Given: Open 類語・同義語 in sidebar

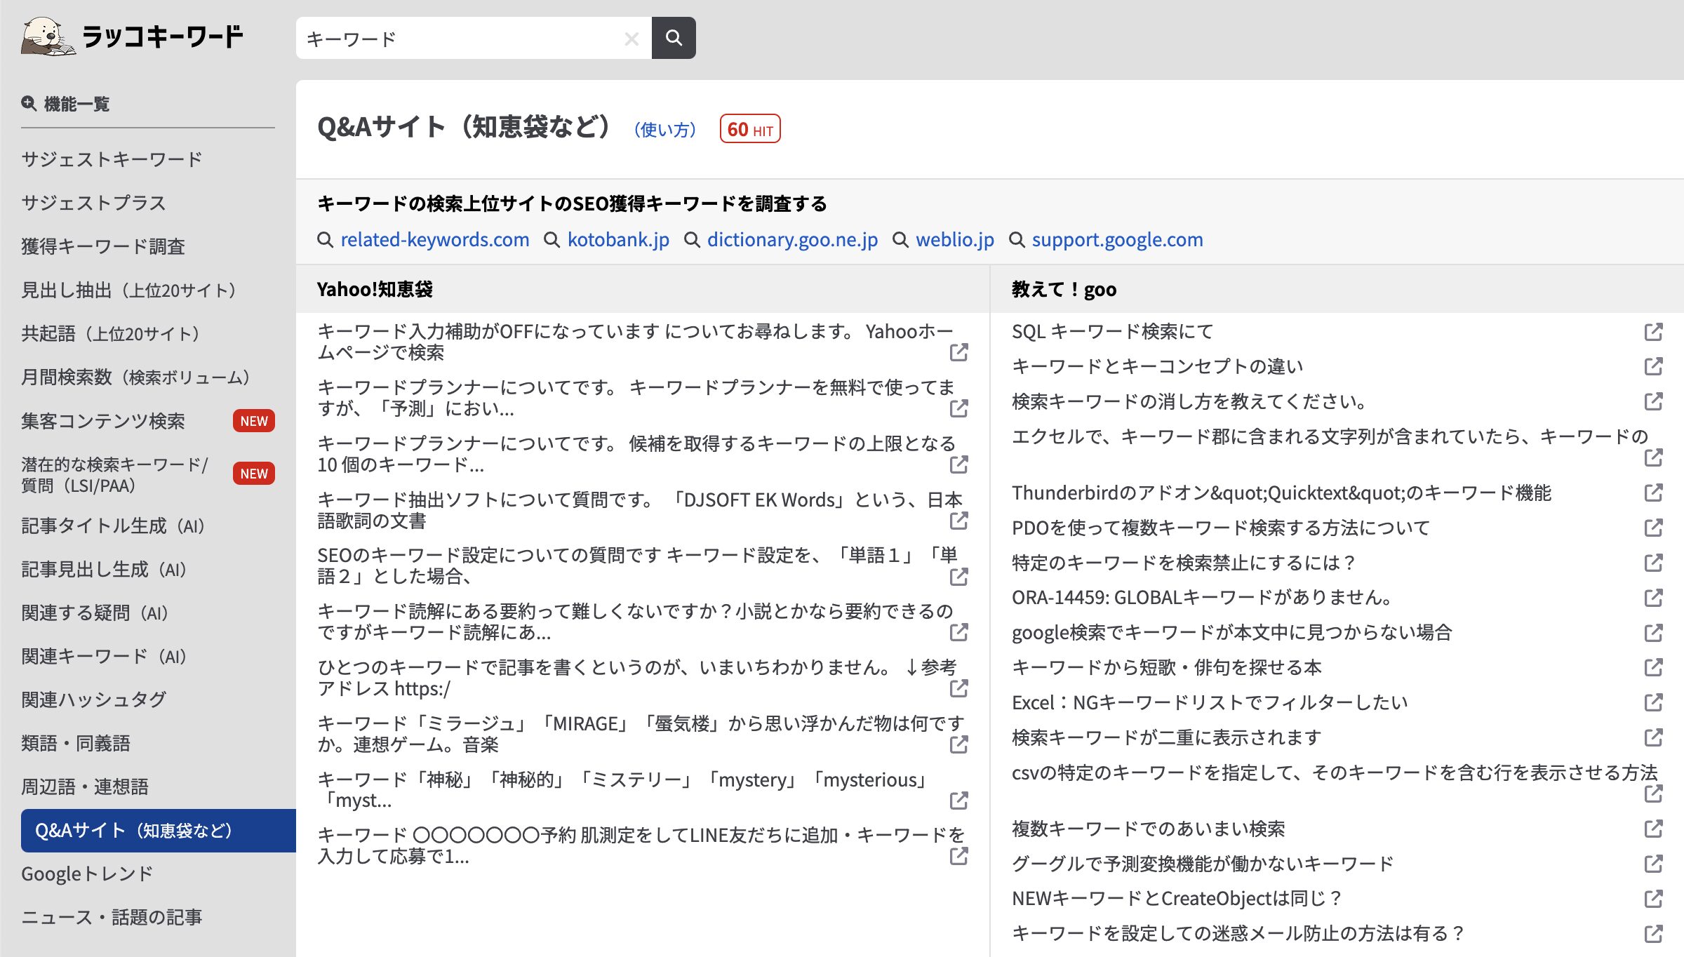Looking at the screenshot, I should coord(76,743).
